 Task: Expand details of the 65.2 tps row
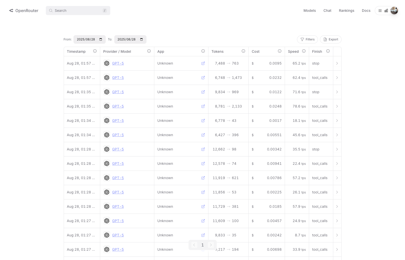pos(337,63)
